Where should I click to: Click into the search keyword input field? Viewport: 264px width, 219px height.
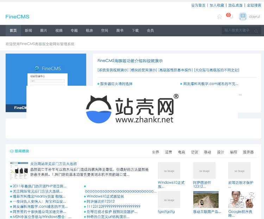(x=237, y=31)
